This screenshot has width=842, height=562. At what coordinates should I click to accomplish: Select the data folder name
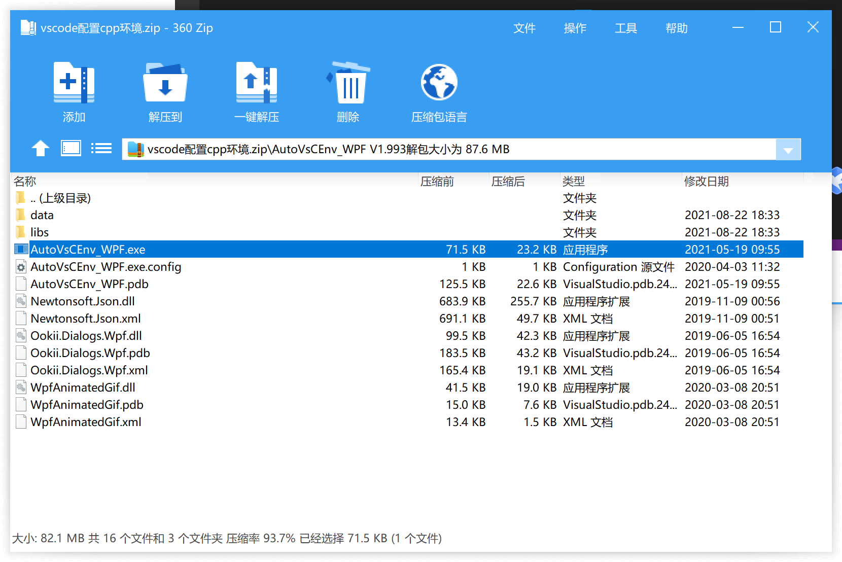42,215
